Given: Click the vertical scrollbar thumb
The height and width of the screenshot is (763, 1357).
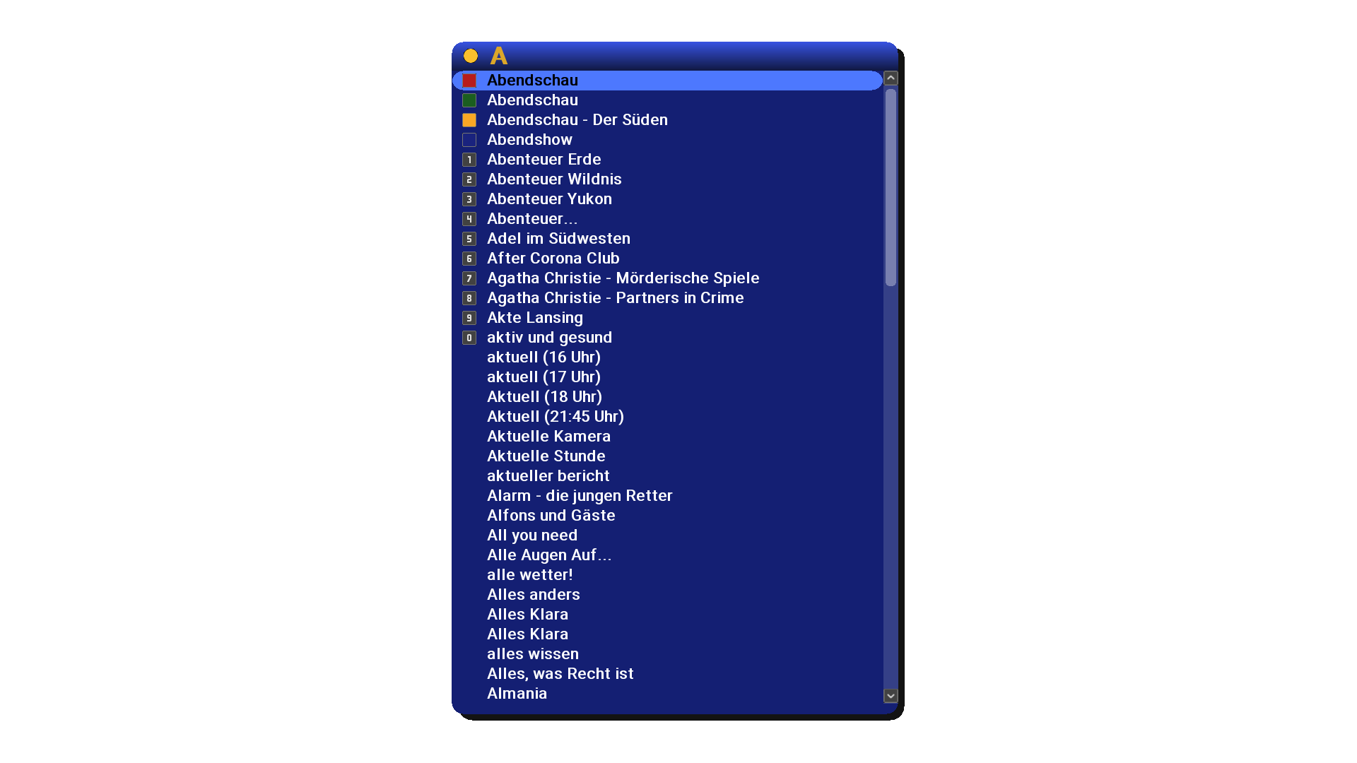Looking at the screenshot, I should click(891, 187).
